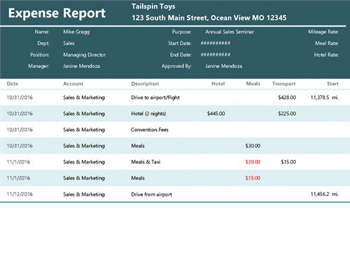Image resolution: width=350 pixels, height=268 pixels.
Task: Select the Transport column header
Action: point(284,83)
